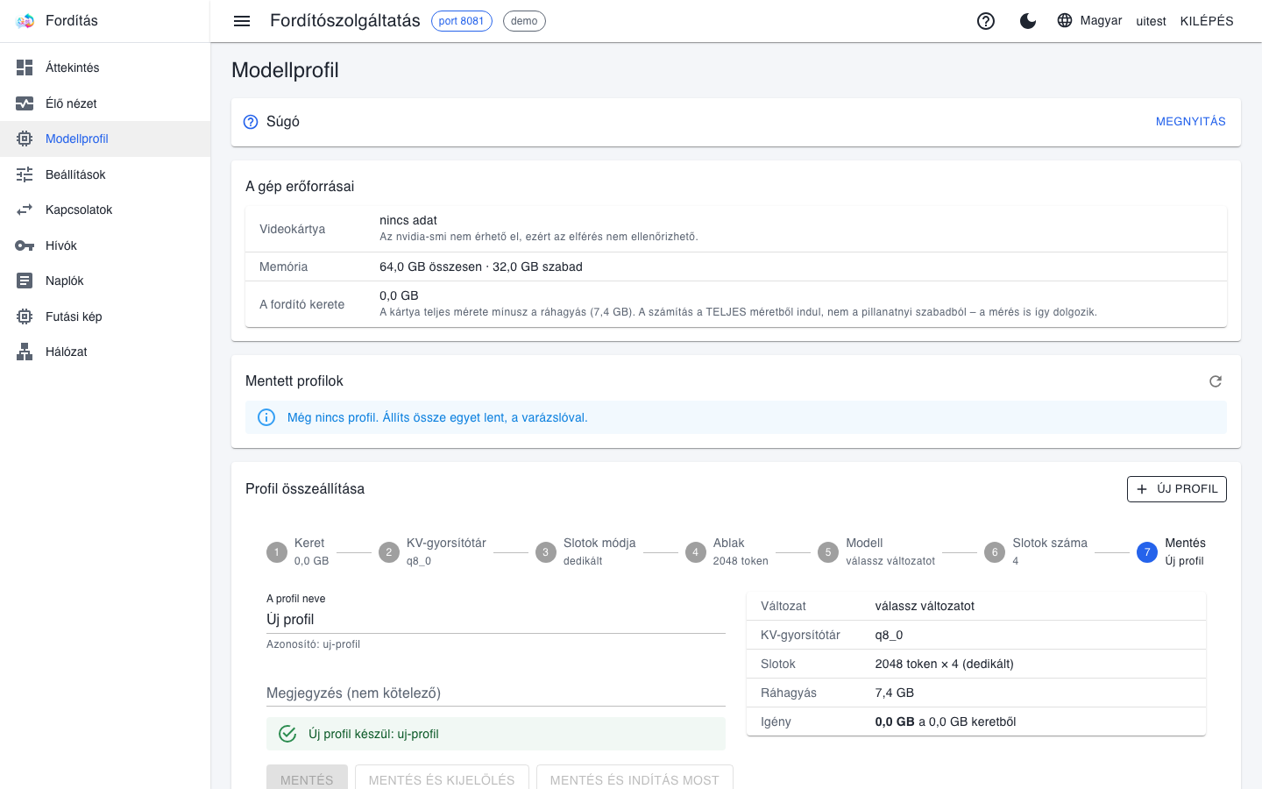Open the uitest user label
The width and height of the screenshot is (1262, 789).
pos(1151,21)
